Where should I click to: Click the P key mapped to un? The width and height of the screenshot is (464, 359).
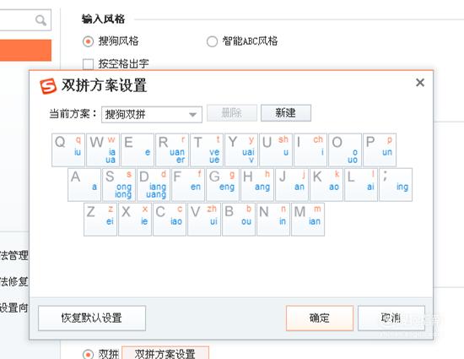click(380, 150)
